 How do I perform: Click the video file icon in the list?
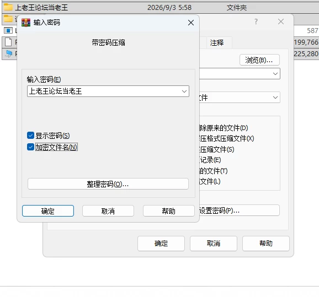8,30
